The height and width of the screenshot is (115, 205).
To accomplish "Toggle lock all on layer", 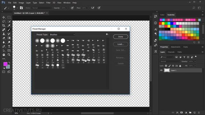I will pos(180,66).
